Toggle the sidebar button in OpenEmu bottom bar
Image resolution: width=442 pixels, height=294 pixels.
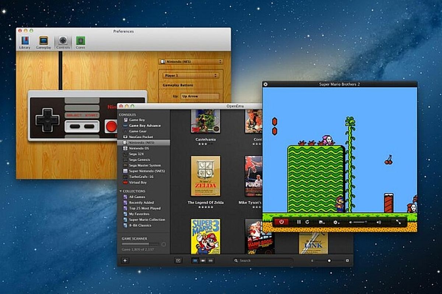(x=178, y=261)
